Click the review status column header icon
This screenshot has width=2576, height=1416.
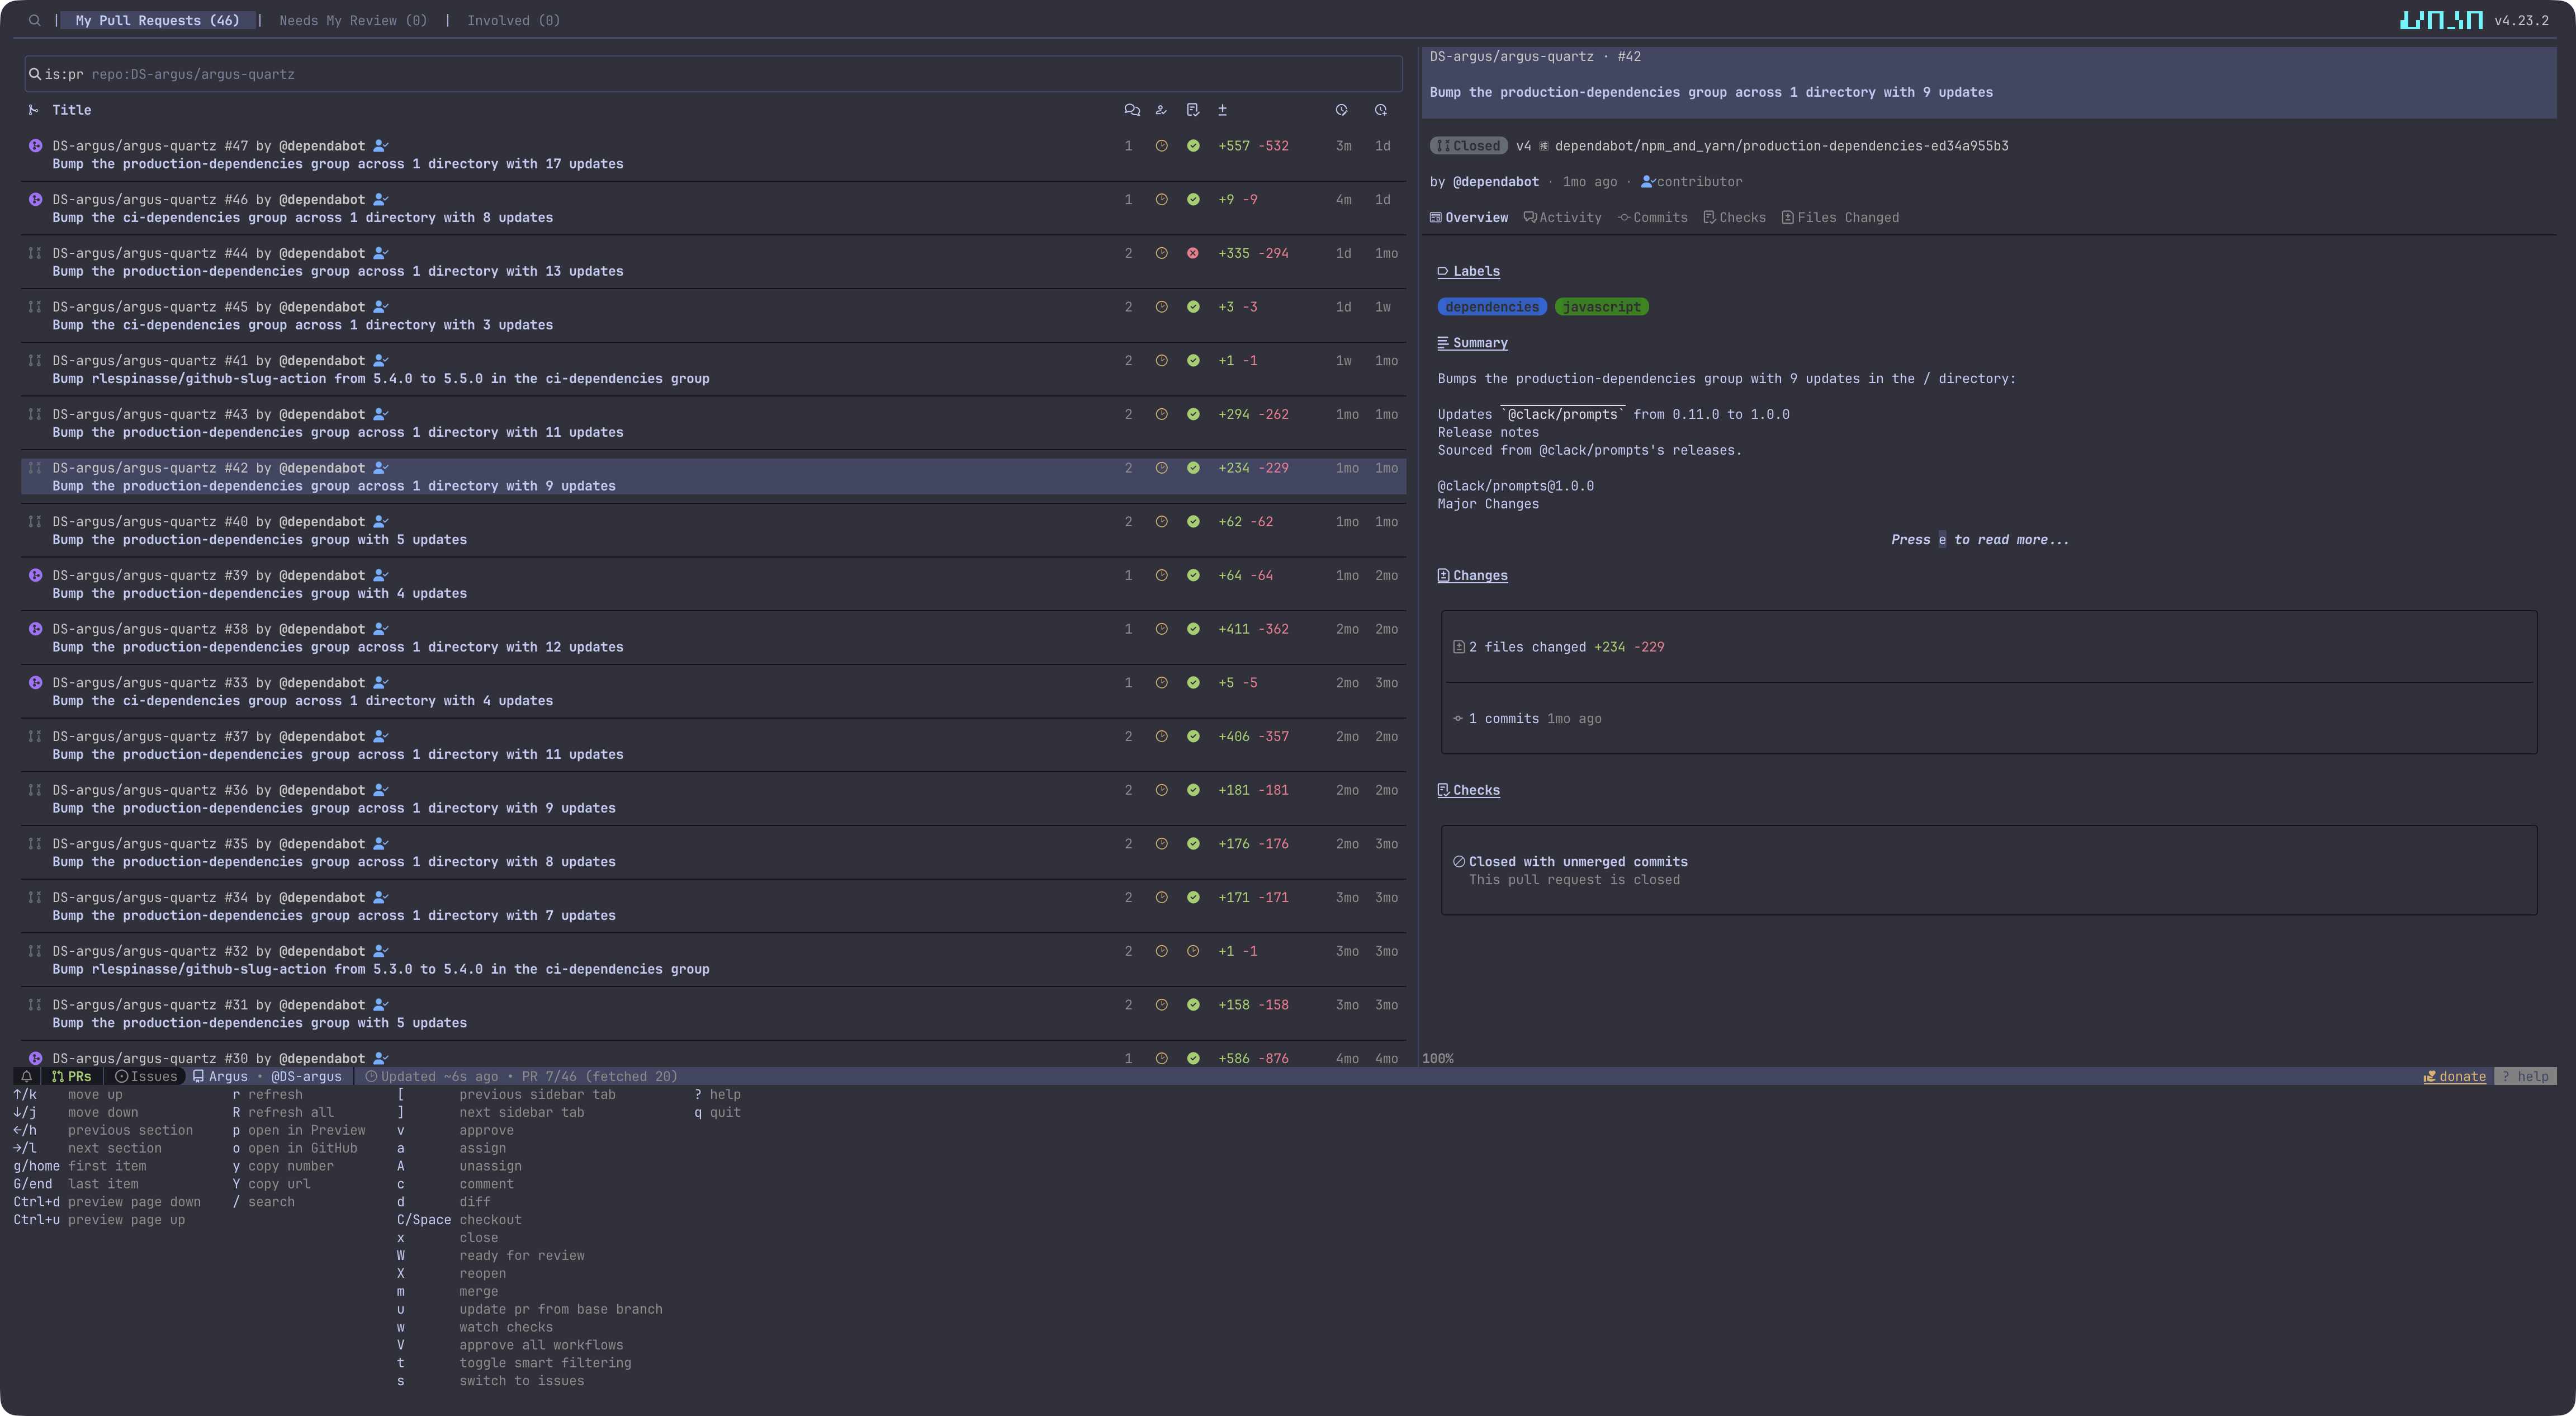[x=1161, y=110]
